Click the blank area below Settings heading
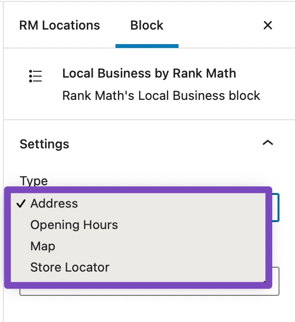Screen dimensions: 295x322 147,162
